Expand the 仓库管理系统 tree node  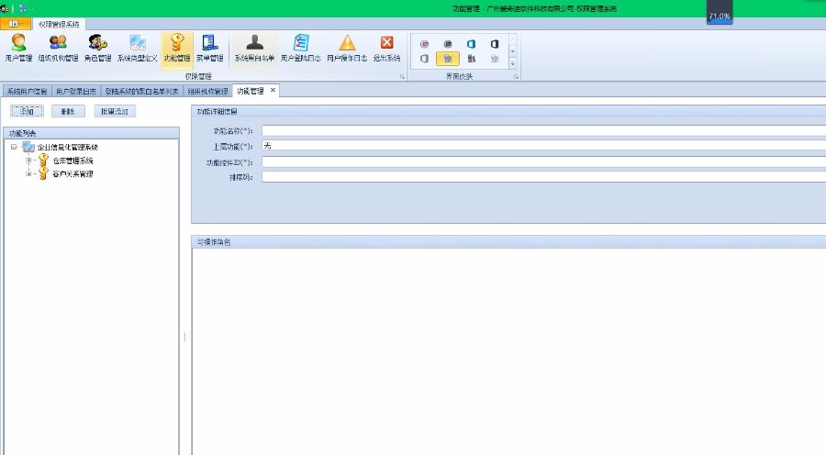click(29, 161)
